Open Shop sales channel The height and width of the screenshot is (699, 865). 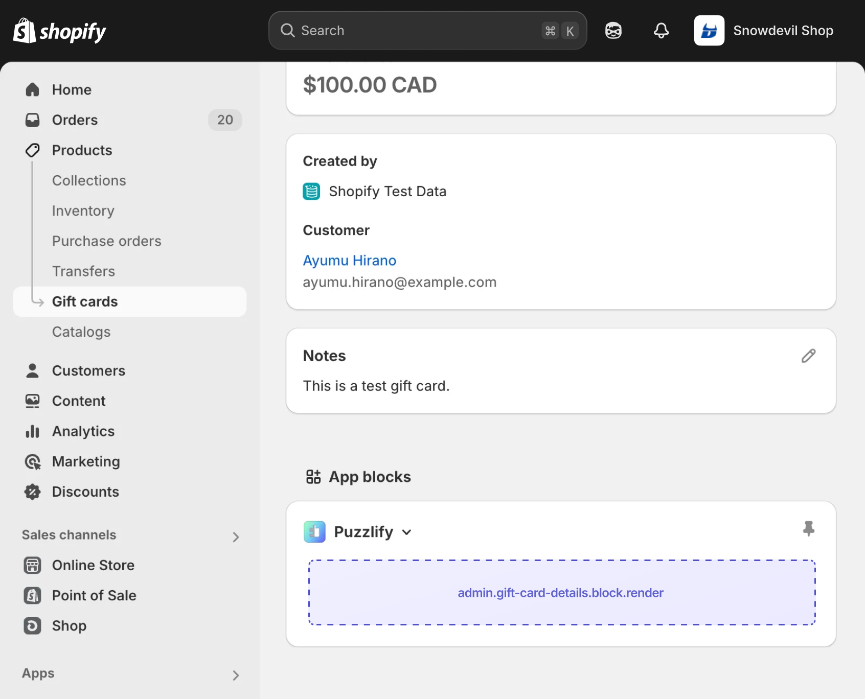(130, 626)
